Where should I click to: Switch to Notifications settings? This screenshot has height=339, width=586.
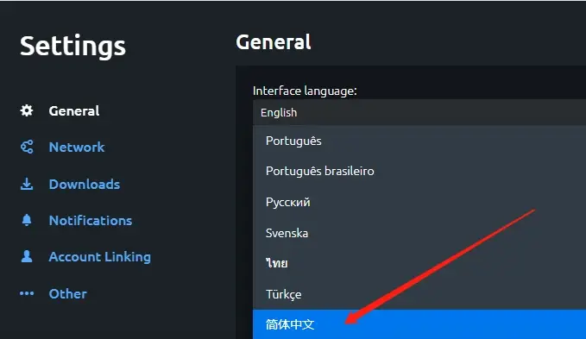(91, 220)
